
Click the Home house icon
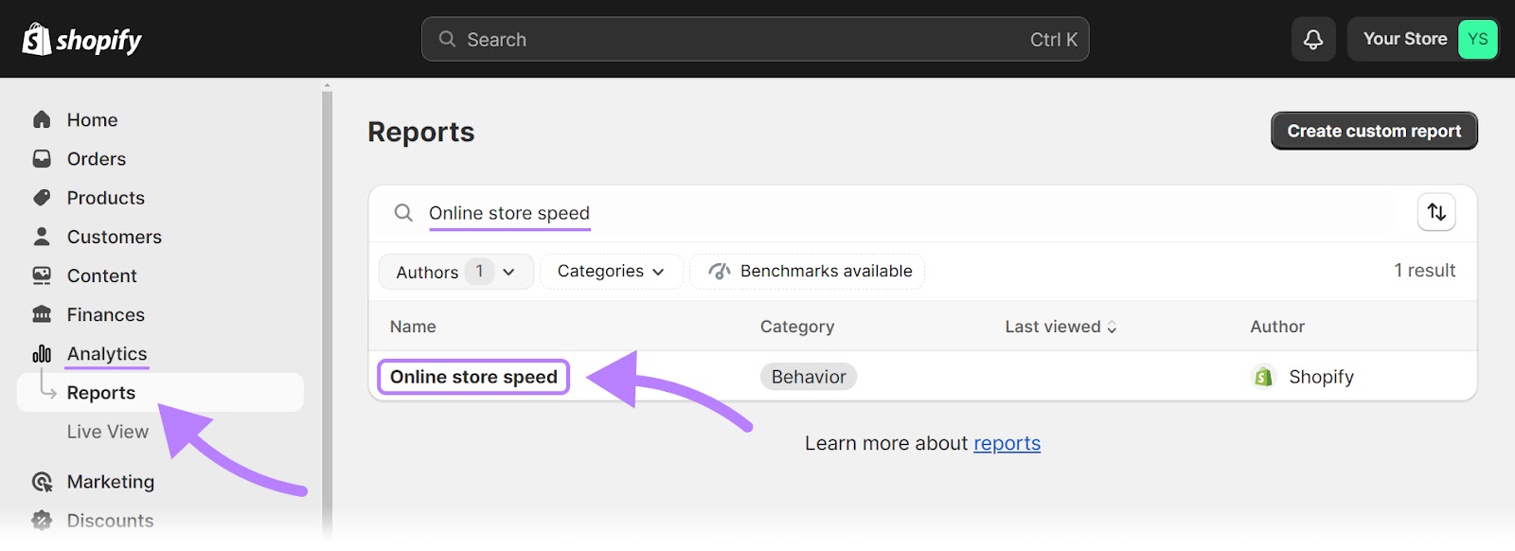pyautogui.click(x=42, y=120)
